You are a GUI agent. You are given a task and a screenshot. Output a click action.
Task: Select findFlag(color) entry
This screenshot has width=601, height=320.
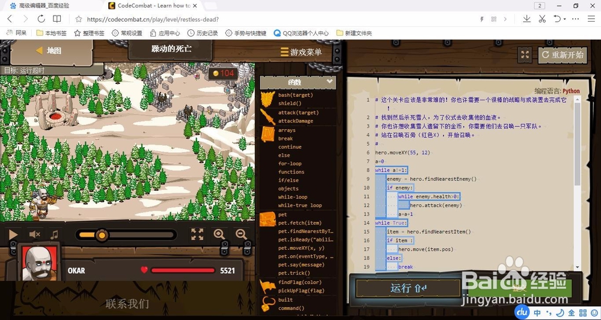[x=300, y=282]
